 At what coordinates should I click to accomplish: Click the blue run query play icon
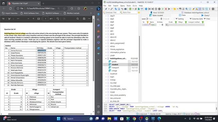pyautogui.click(x=169, y=9)
